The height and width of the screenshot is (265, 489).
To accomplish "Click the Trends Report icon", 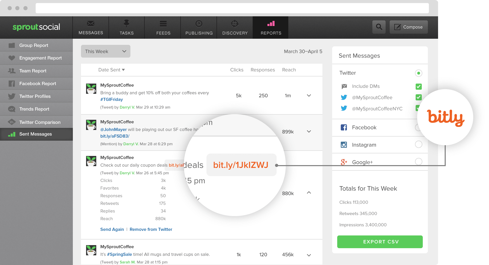I will 12,109.
